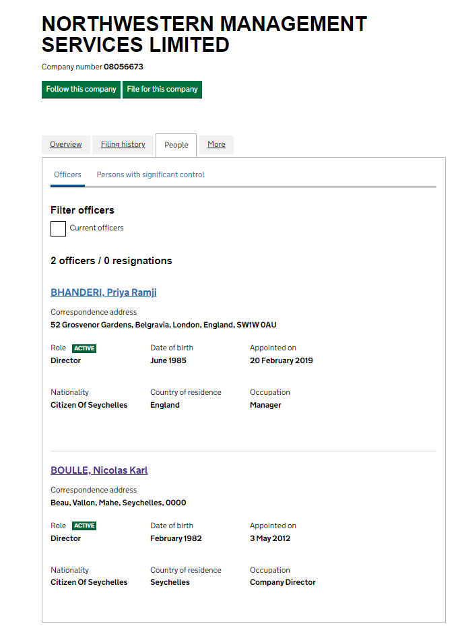
Task: Click ACTIVE badge under Priya Bhanderi
Action: point(84,348)
